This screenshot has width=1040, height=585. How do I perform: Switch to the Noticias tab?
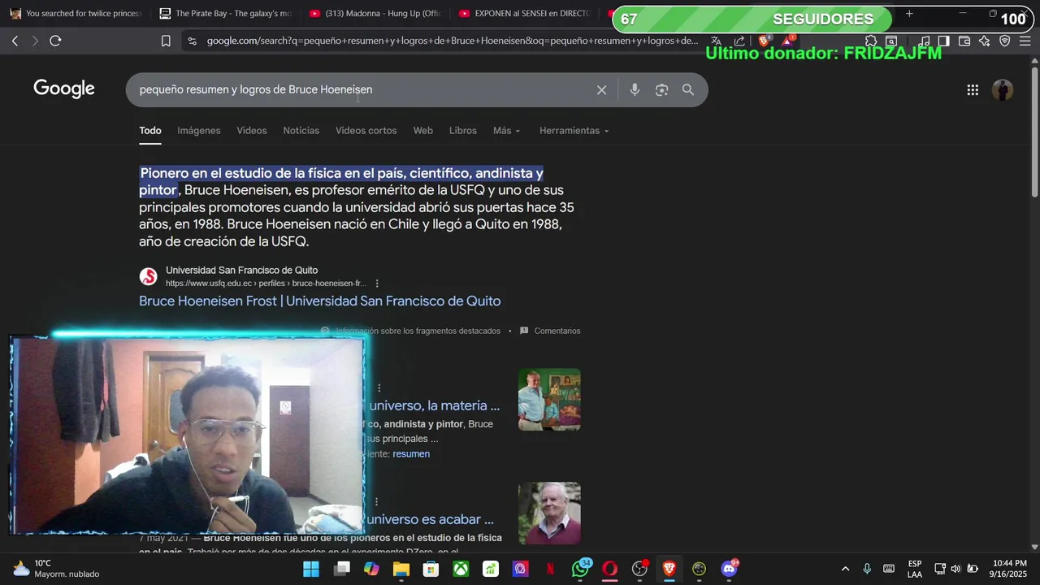[301, 131]
